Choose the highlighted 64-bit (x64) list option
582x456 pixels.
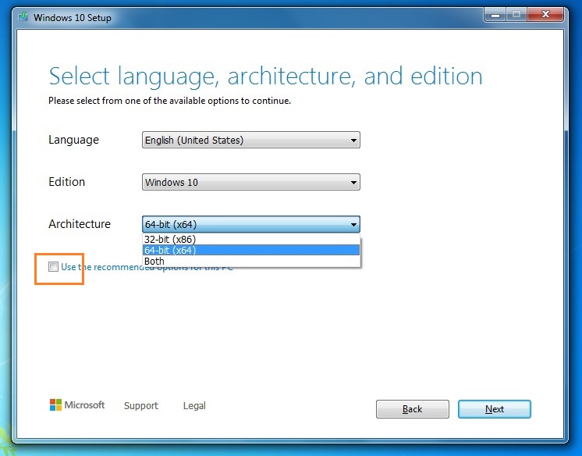coord(251,250)
